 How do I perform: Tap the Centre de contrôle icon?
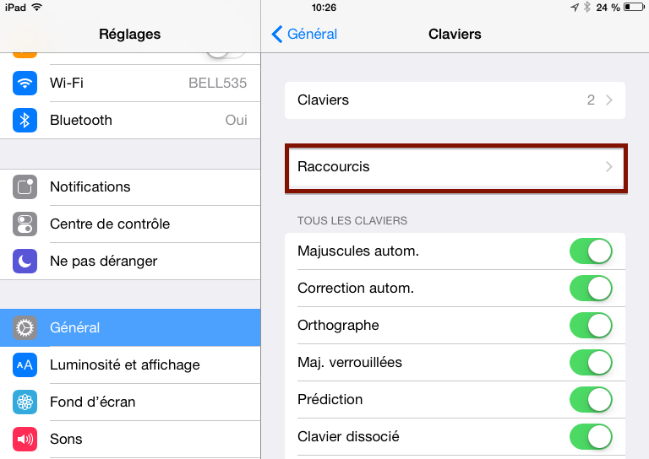click(x=25, y=224)
